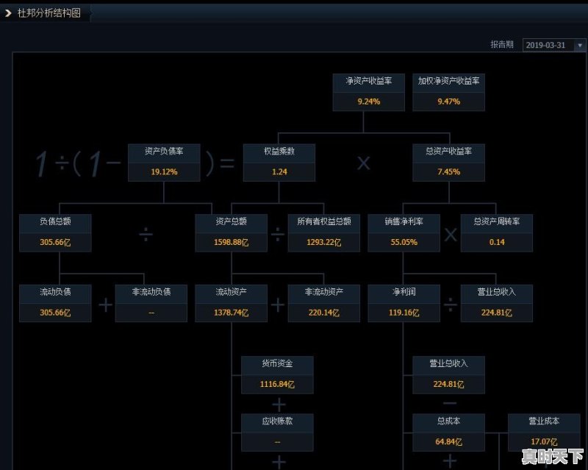588x470 pixels.
Task: Click the 资产负债率 19.12% box
Action: coord(165,162)
